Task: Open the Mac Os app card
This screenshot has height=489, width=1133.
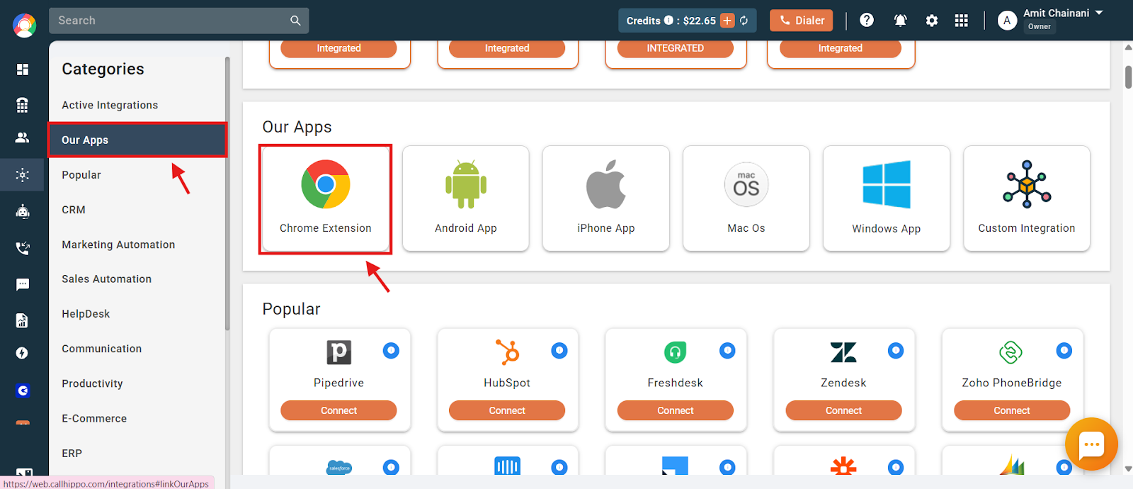Action: point(746,198)
